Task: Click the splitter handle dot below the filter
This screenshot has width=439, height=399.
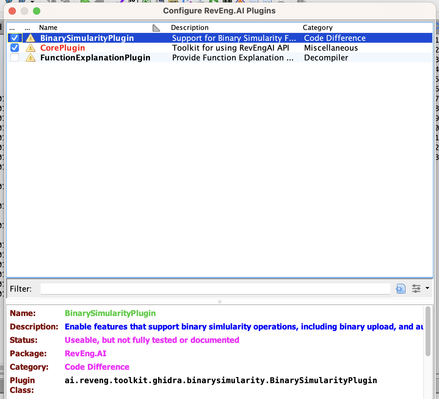Action: [220, 302]
